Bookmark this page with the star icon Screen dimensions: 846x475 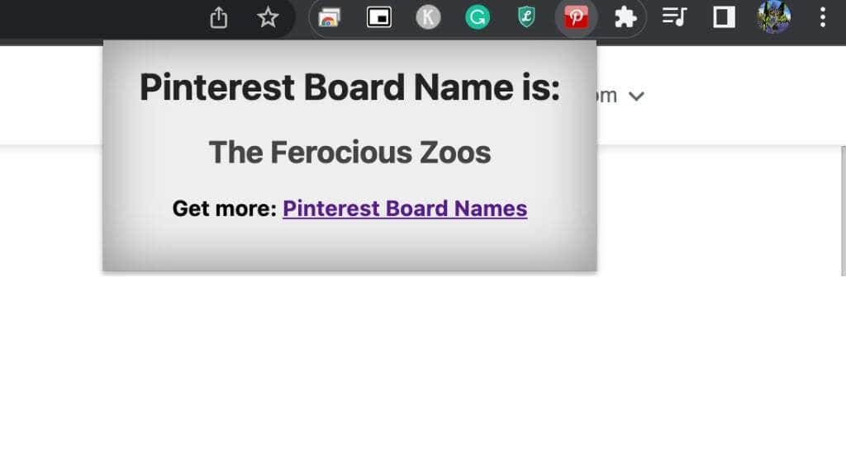pyautogui.click(x=268, y=17)
